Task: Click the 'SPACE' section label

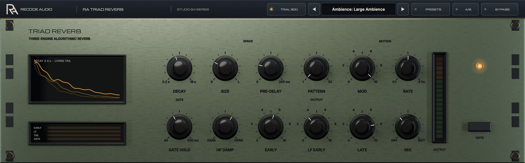Action: point(248,41)
